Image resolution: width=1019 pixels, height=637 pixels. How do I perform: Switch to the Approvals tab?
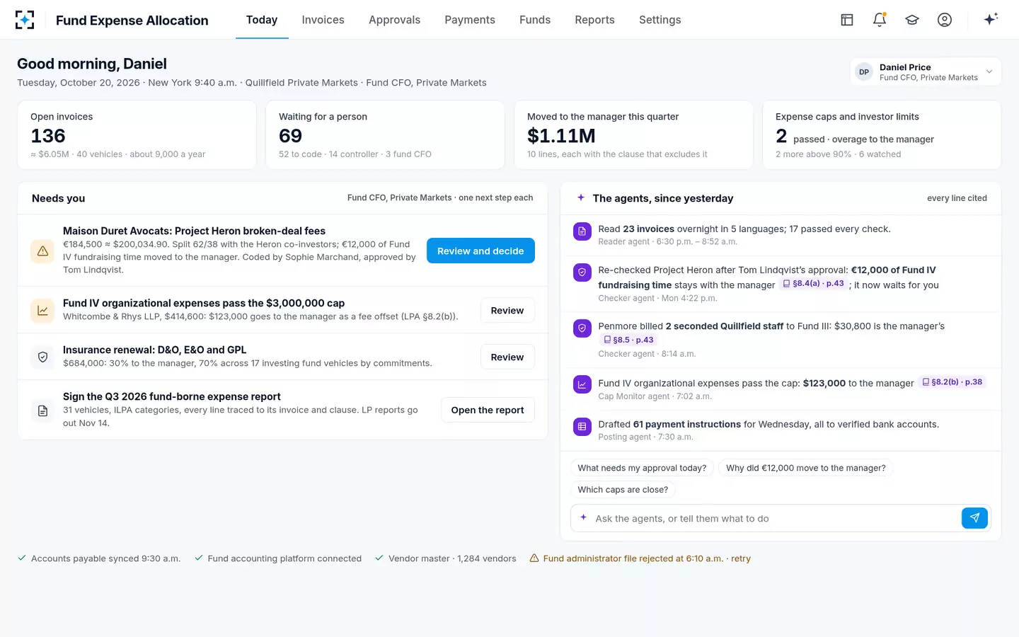click(x=394, y=20)
